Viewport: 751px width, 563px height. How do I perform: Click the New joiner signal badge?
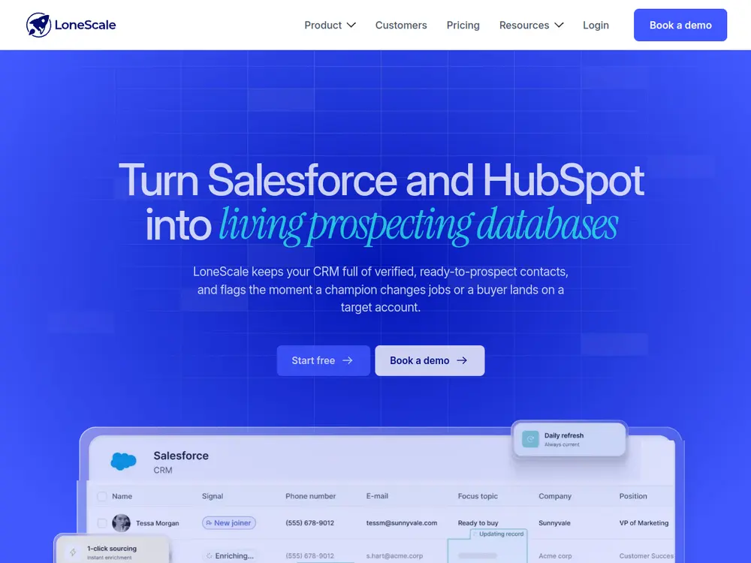[x=229, y=522]
